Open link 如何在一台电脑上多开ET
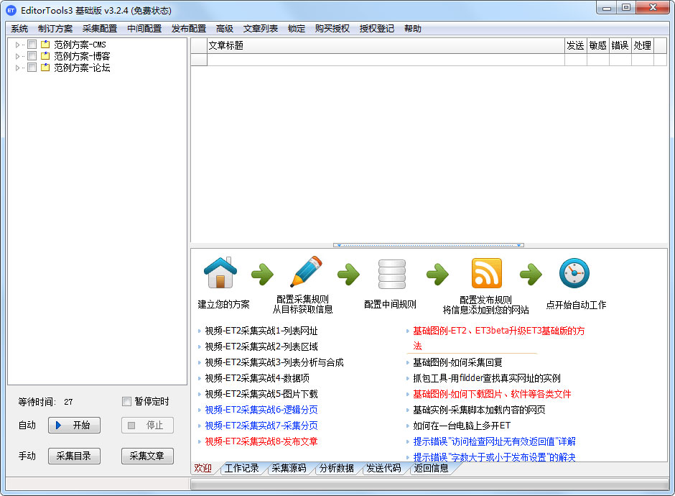 click(x=462, y=426)
